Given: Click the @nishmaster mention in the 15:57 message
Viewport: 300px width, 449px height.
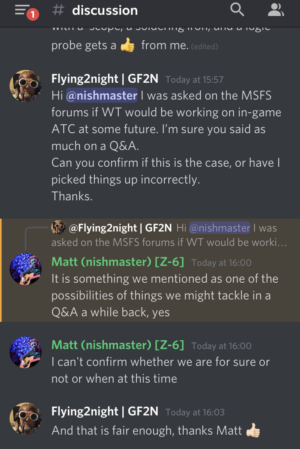Looking at the screenshot, I should [102, 96].
